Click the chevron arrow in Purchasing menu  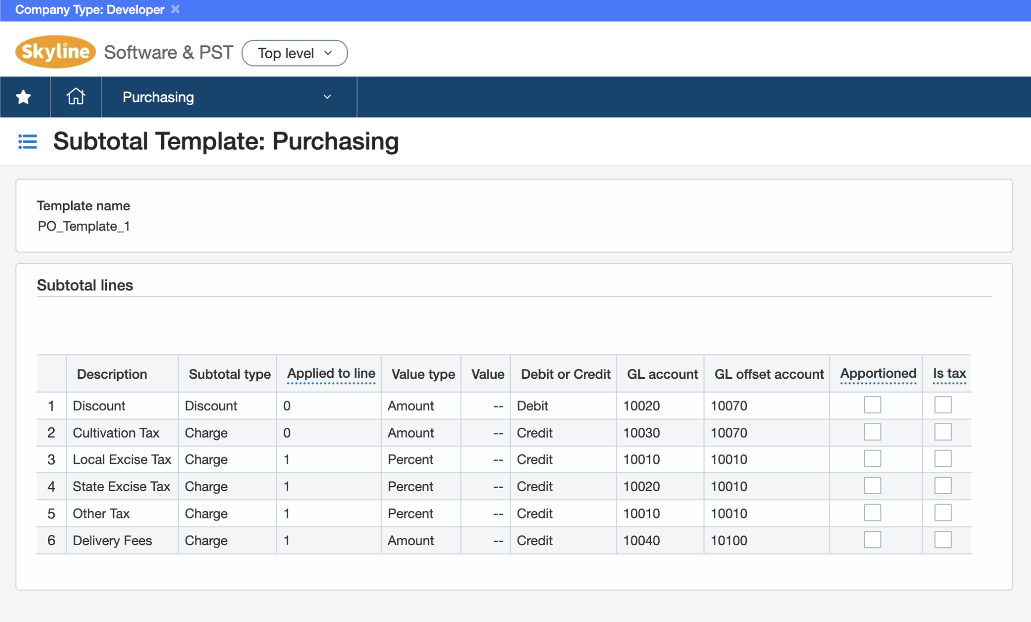point(327,97)
